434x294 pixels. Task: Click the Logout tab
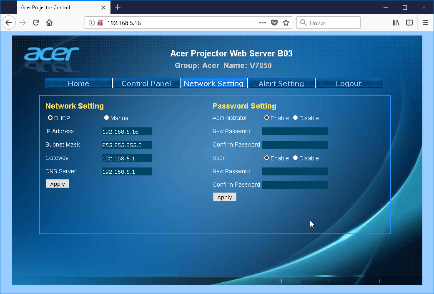349,83
